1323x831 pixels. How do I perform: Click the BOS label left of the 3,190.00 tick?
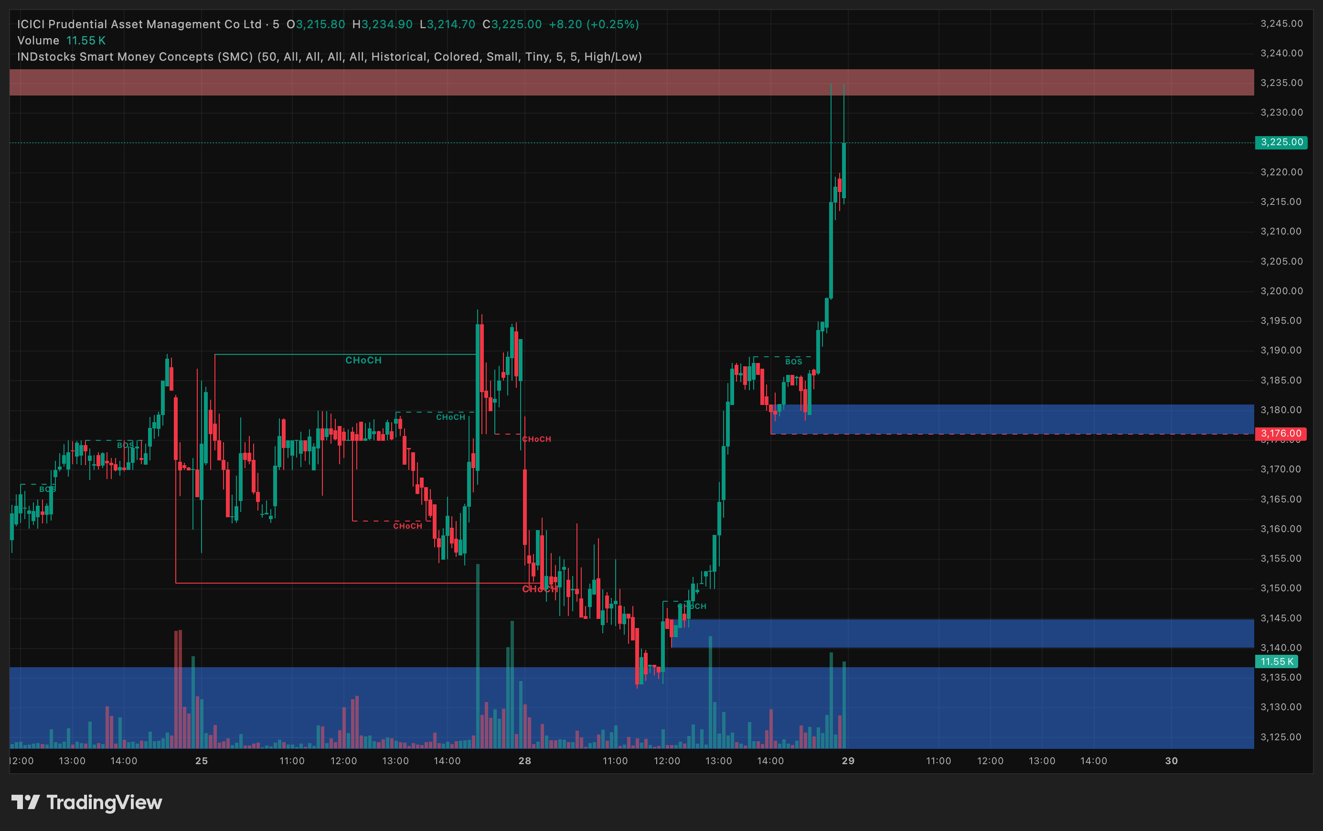793,362
